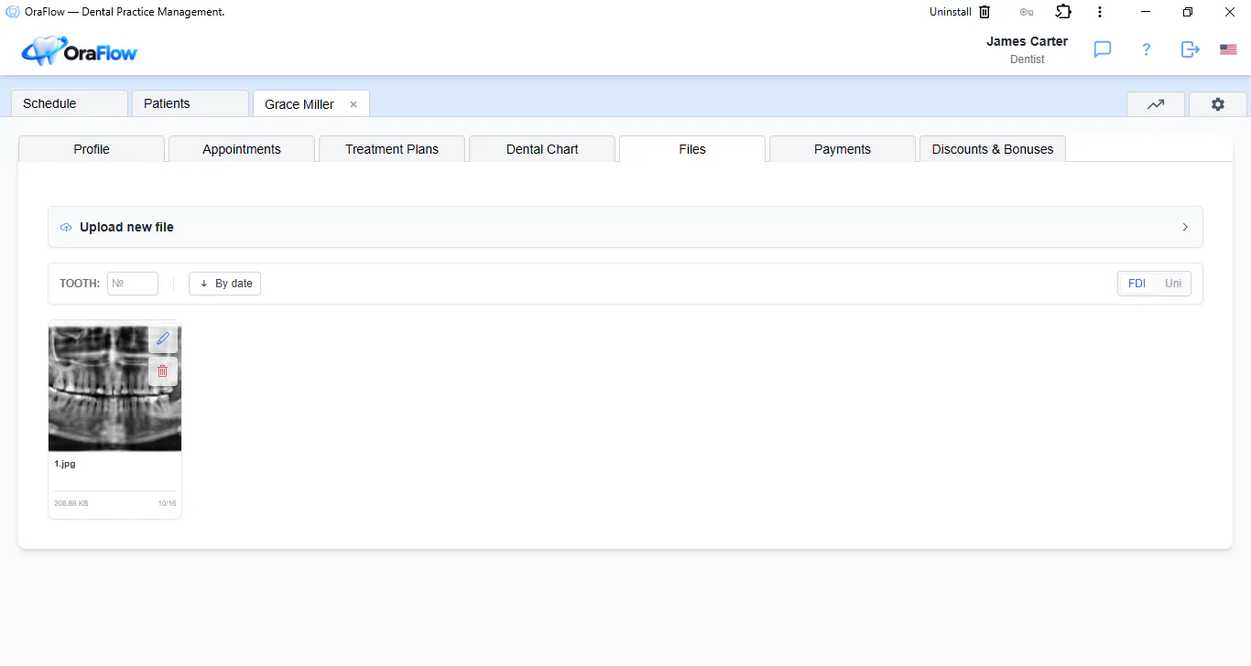Open the three-dot app menu
This screenshot has height=666, width=1251.
coord(1100,12)
